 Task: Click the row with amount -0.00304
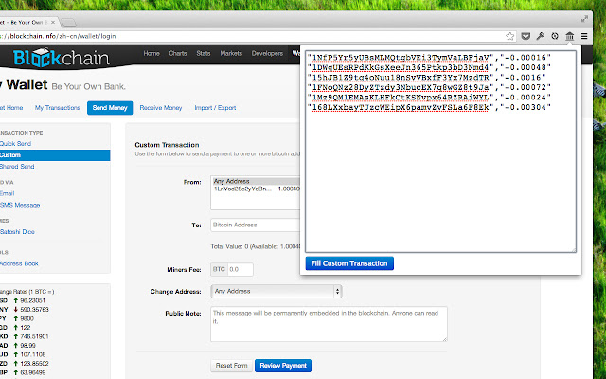429,107
